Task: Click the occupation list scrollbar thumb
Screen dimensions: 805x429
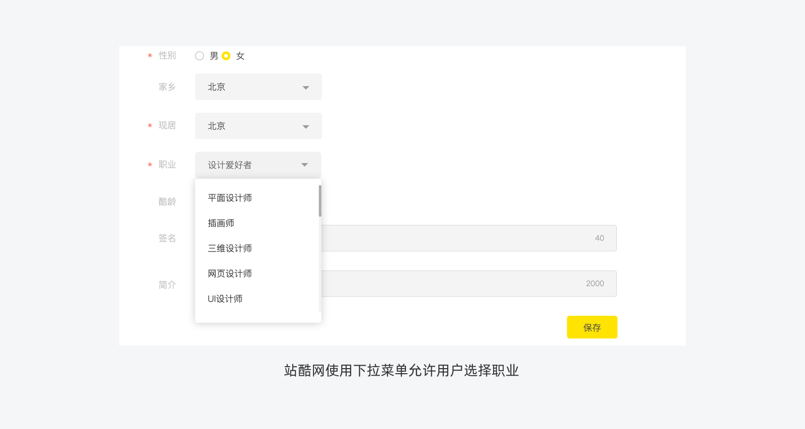Action: point(320,201)
